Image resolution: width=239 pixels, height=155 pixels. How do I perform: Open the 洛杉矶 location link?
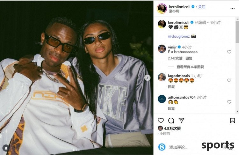pos(174,11)
